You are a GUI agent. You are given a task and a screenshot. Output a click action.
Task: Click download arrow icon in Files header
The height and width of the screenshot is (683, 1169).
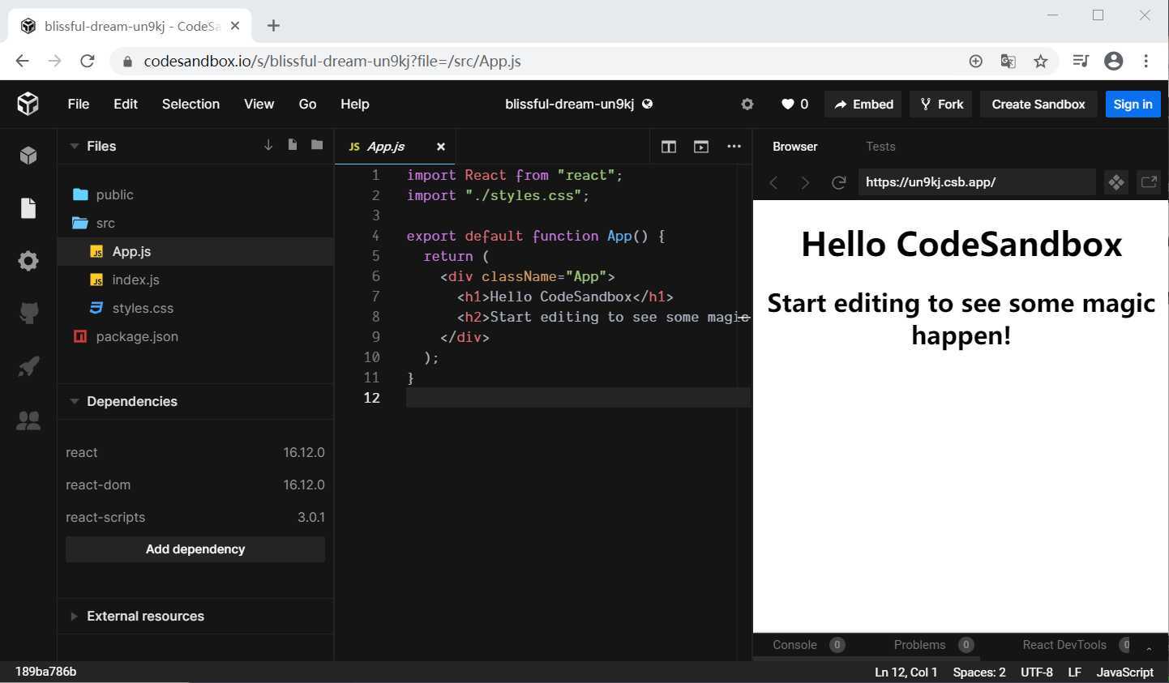268,145
